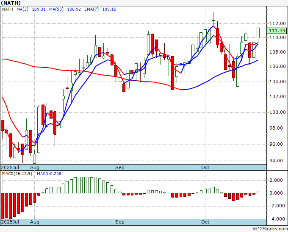
Task: Click the Sep label on price chart axis
Action: (120, 167)
